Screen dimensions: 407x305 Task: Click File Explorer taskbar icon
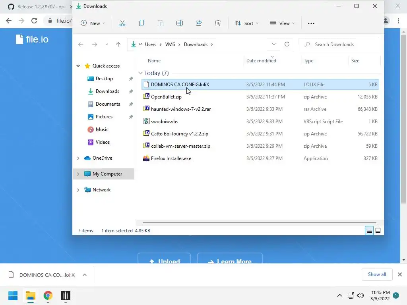(x=30, y=295)
